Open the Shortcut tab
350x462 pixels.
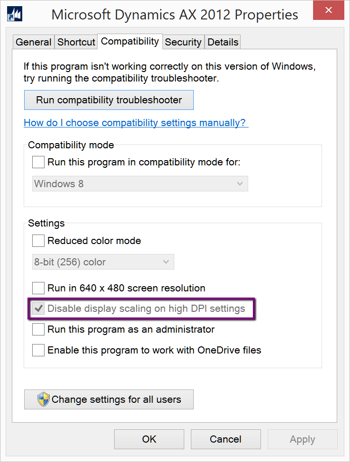(x=76, y=42)
